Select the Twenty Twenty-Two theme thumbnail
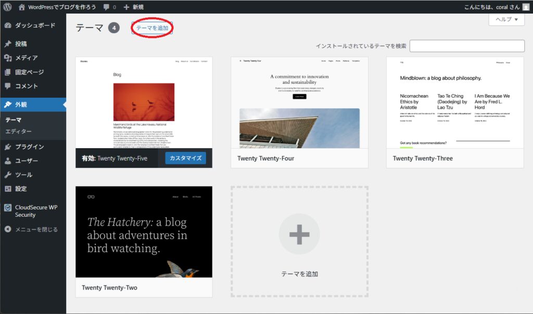Screen dimensions: 533x314 click(144, 232)
